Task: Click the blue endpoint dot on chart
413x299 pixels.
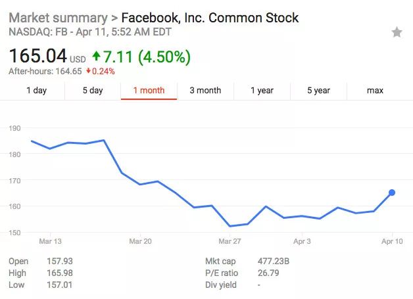Action: coord(392,193)
